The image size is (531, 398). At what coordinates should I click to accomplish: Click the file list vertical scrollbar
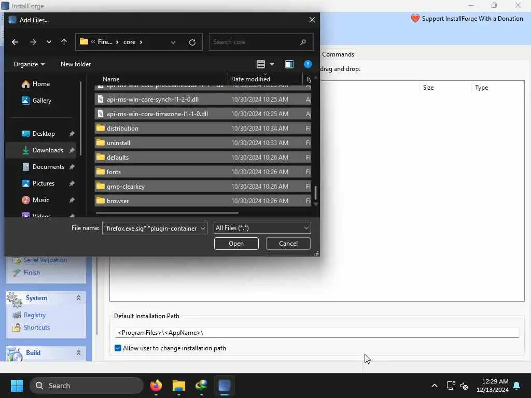point(316,193)
